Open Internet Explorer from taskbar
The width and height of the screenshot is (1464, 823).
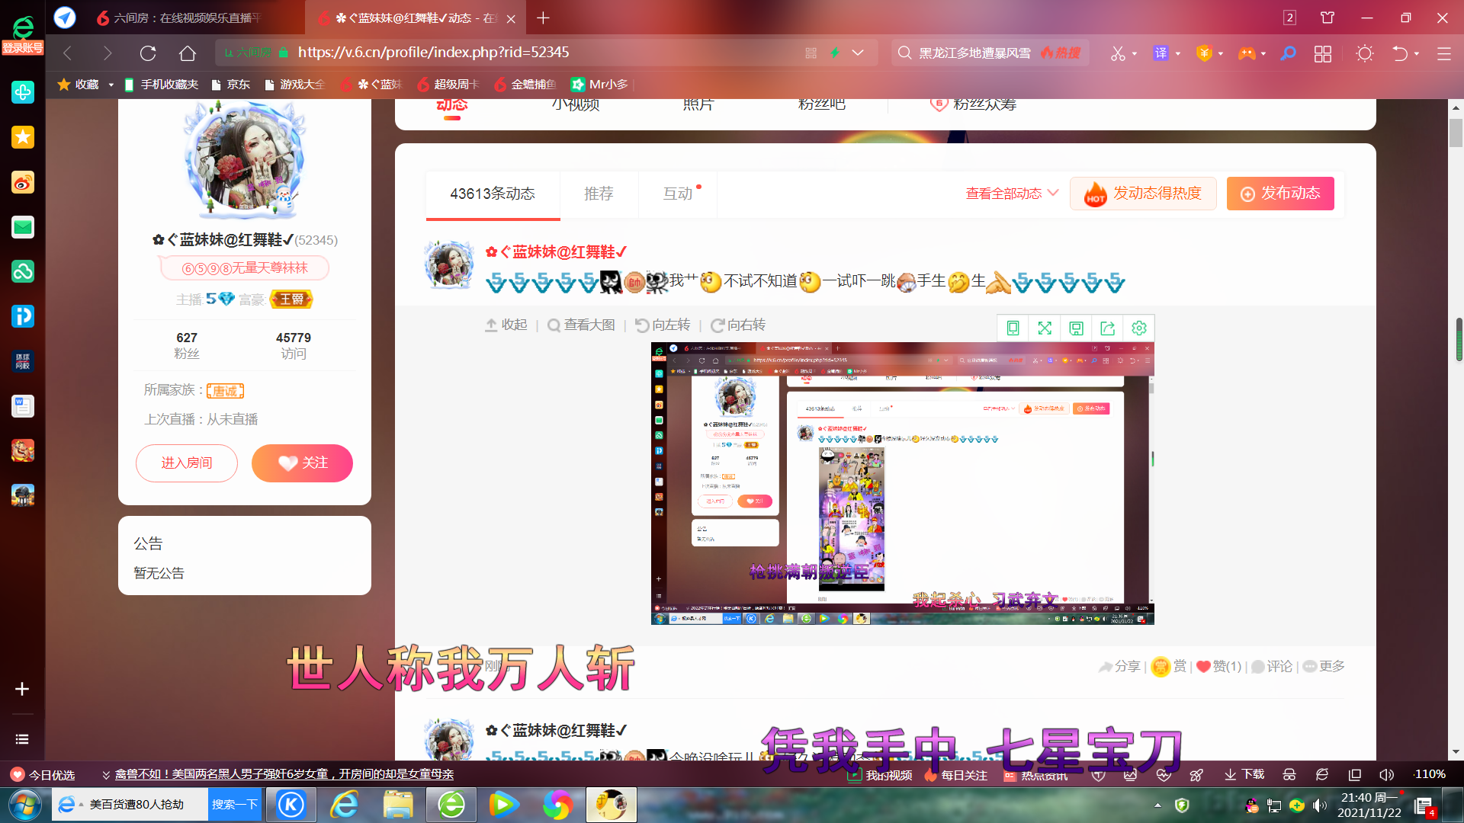point(345,805)
